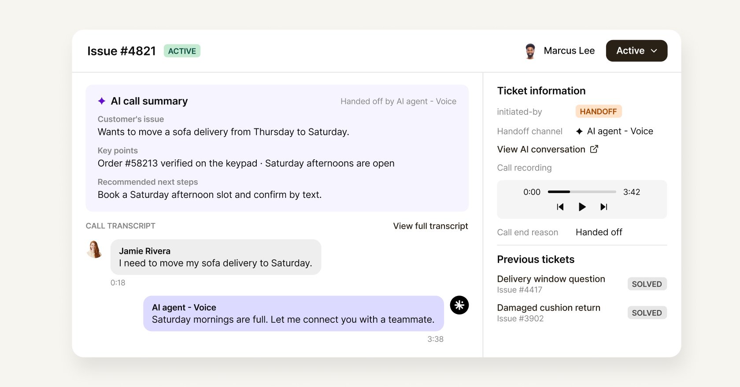Click the 0:00 recording elapsed time
The width and height of the screenshot is (740, 387).
click(x=532, y=192)
